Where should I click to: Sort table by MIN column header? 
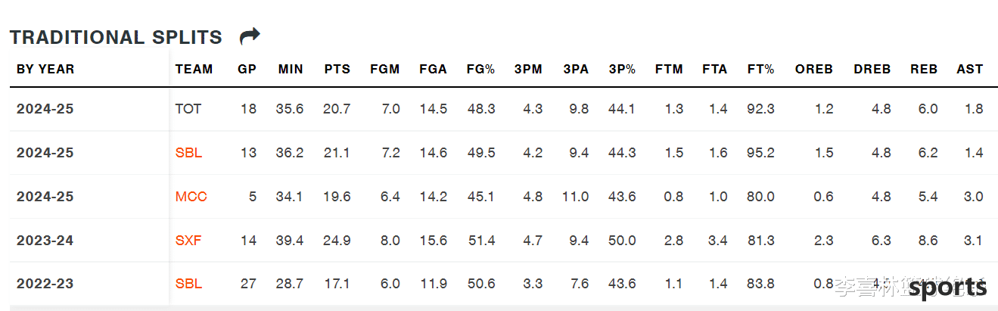click(291, 69)
